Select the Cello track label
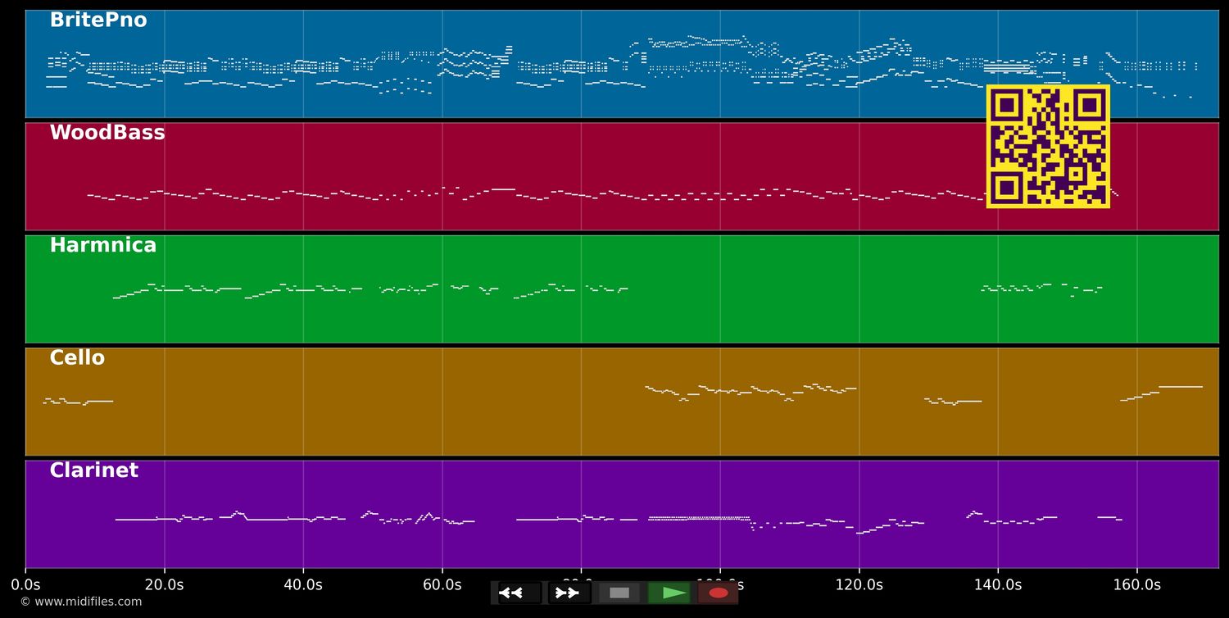This screenshot has width=1229, height=618. [x=77, y=358]
